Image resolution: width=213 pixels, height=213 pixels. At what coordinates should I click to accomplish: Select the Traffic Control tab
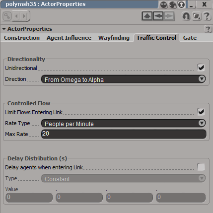[x=156, y=38]
